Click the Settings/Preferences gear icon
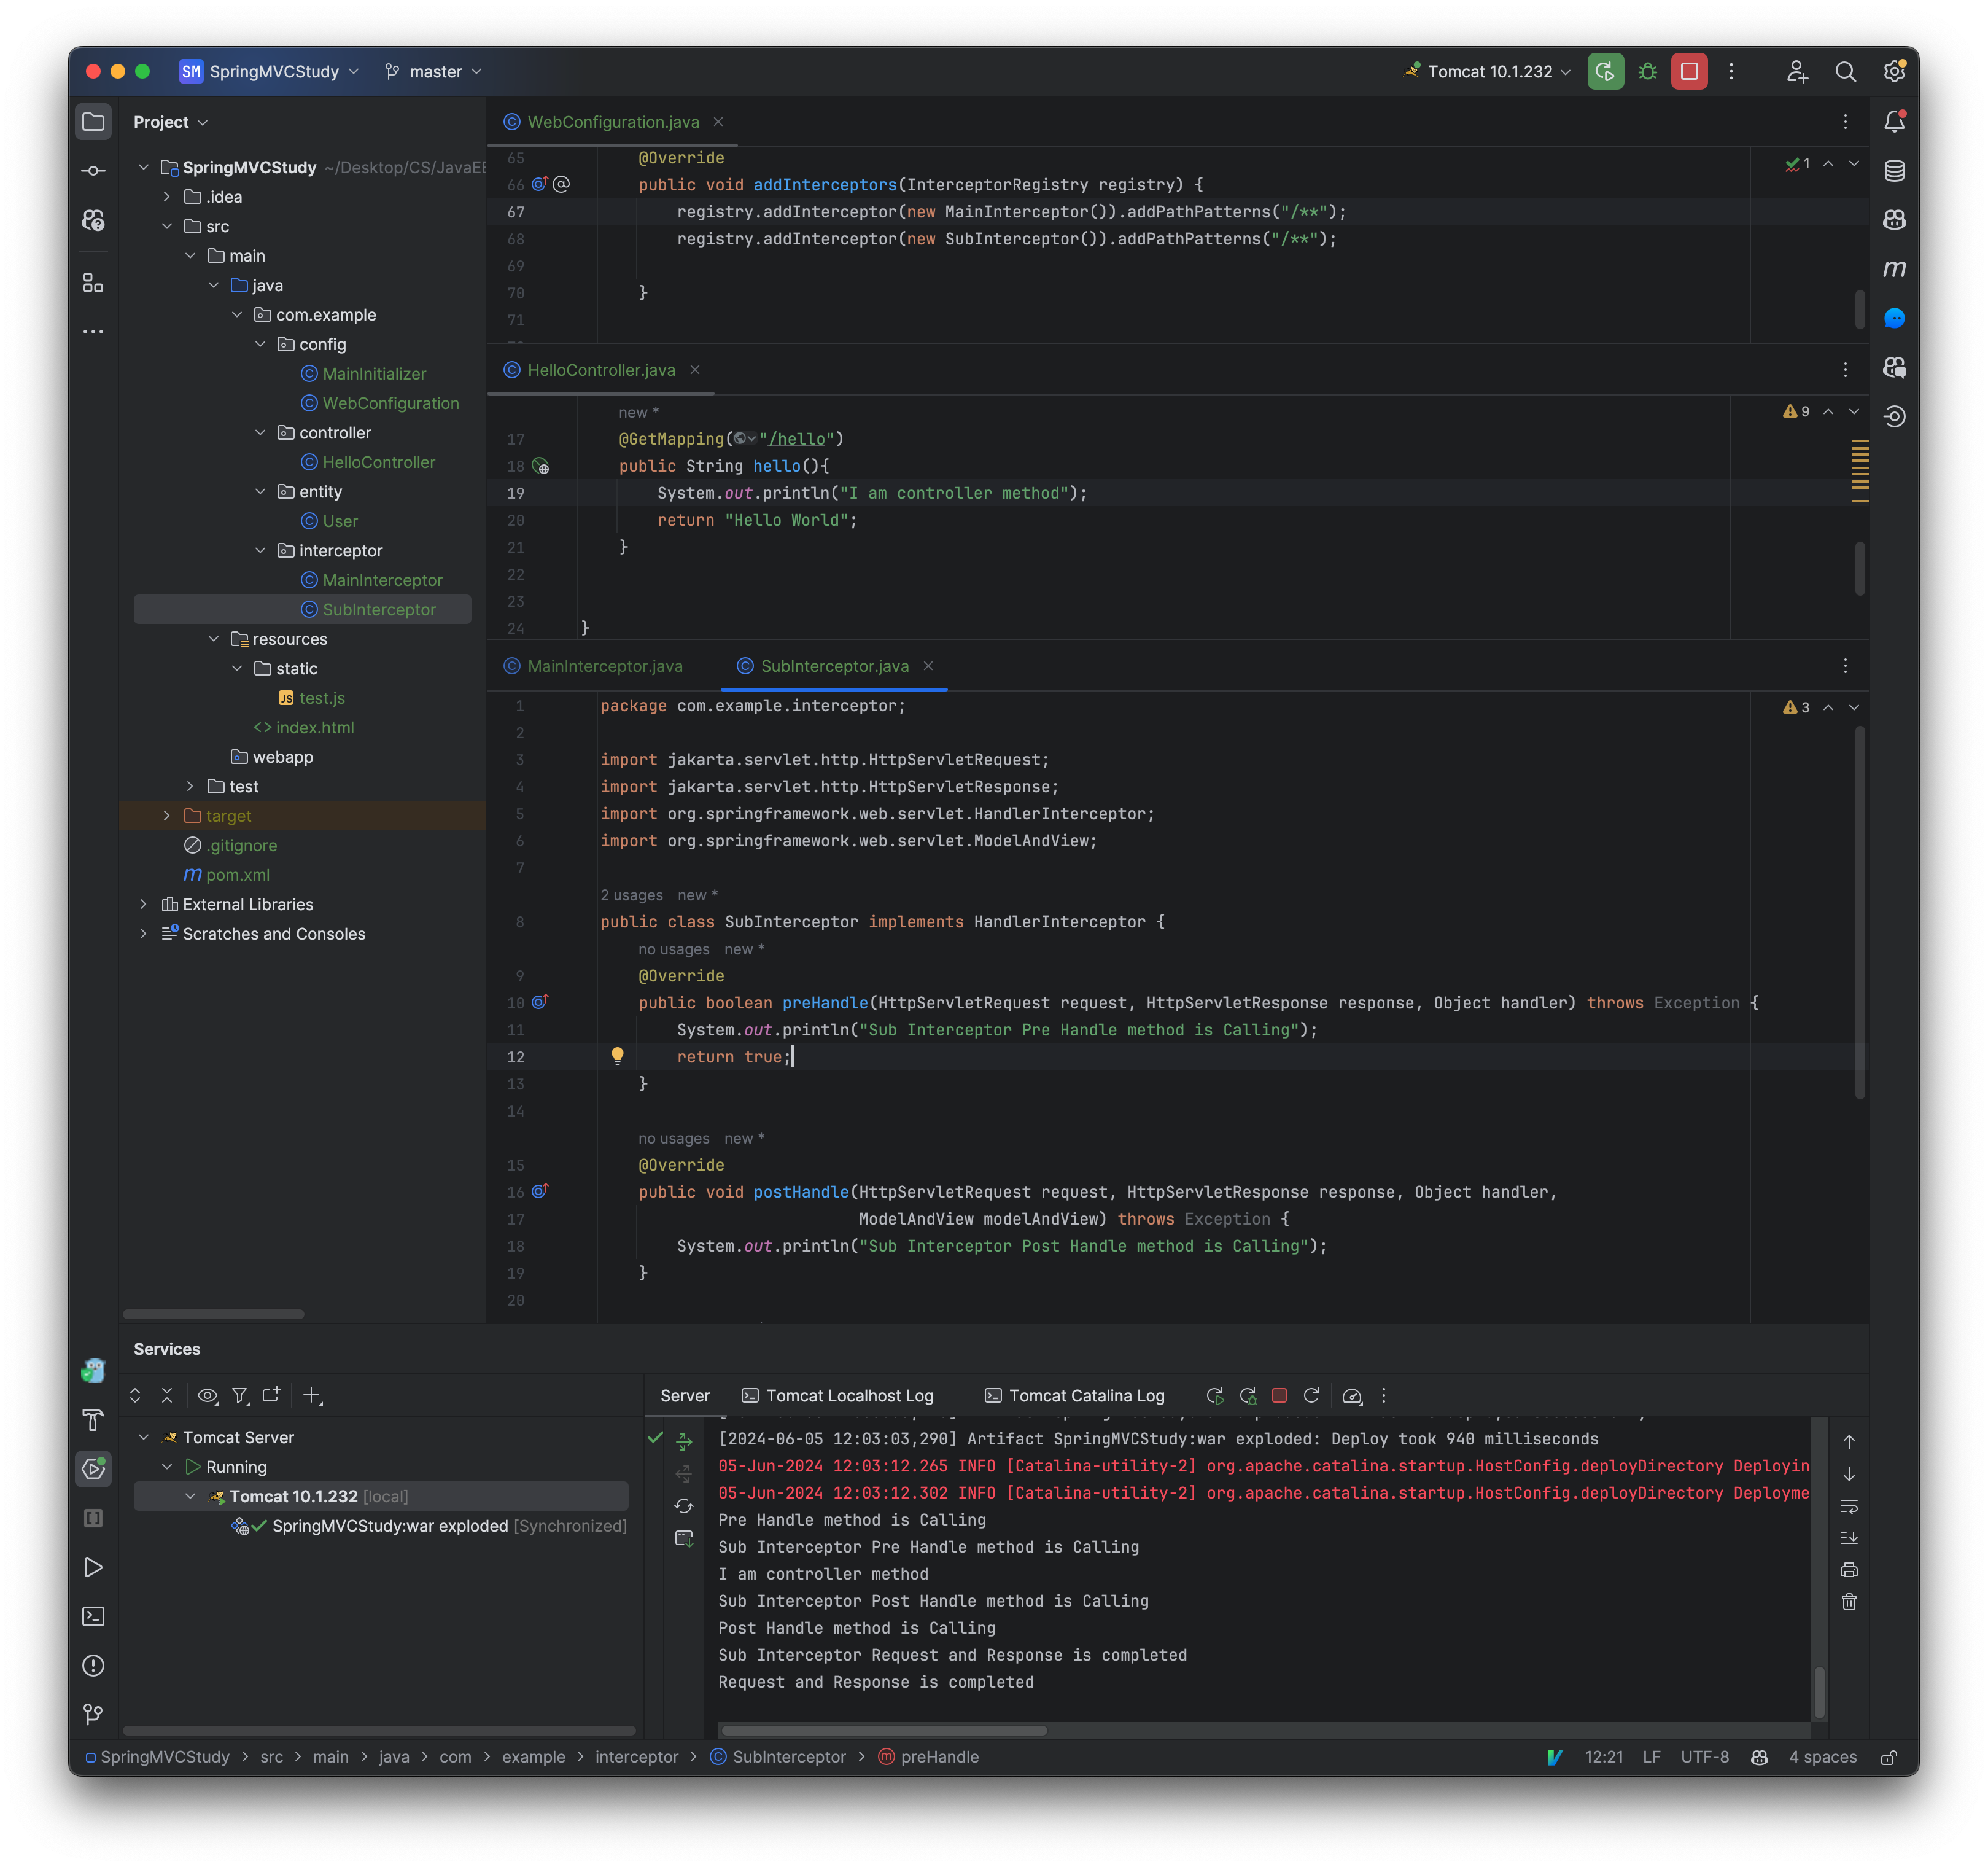This screenshot has width=1988, height=1867. click(x=1893, y=70)
